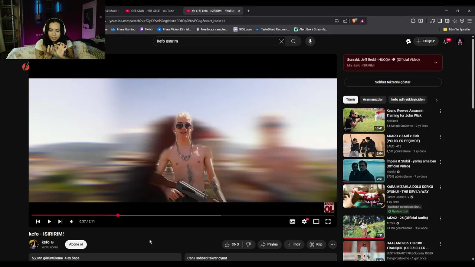Open YouTube notifications bell
Viewport: 475px width, 267px height.
click(446, 41)
